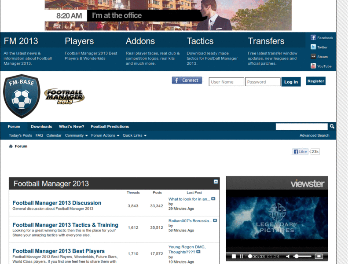
Task: Open the Addons header section
Action: coord(140,41)
